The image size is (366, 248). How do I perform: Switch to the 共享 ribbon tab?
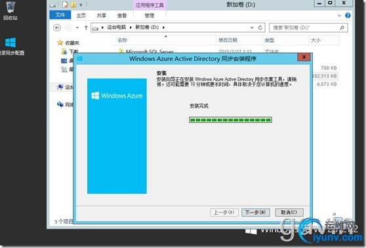101,16
